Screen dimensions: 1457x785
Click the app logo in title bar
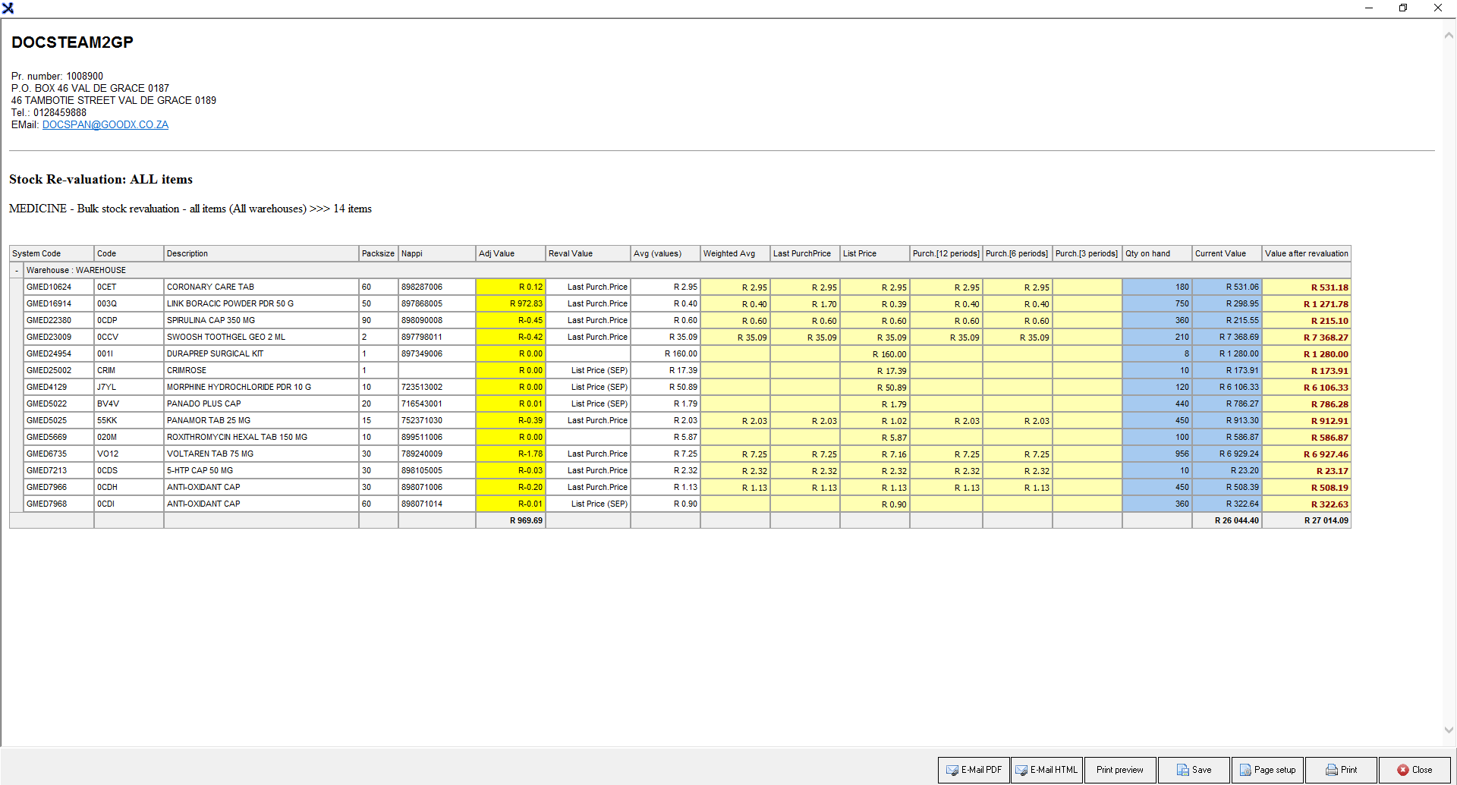(8, 8)
